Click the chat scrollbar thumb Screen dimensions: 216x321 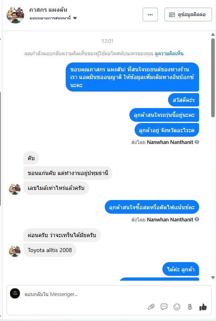pyautogui.click(x=213, y=78)
